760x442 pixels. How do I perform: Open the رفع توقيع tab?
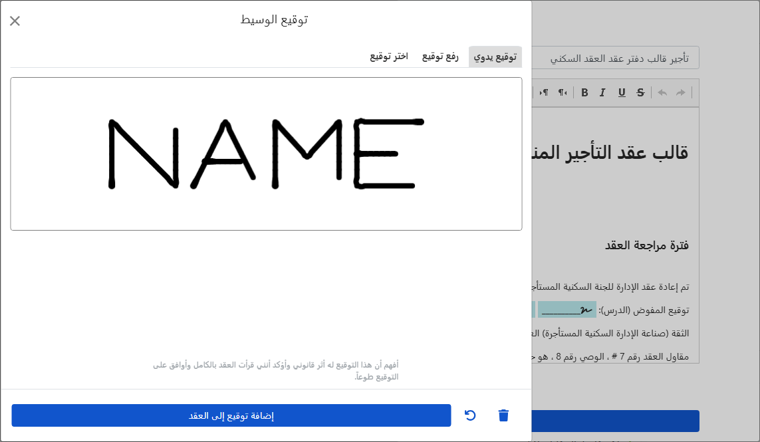point(440,56)
